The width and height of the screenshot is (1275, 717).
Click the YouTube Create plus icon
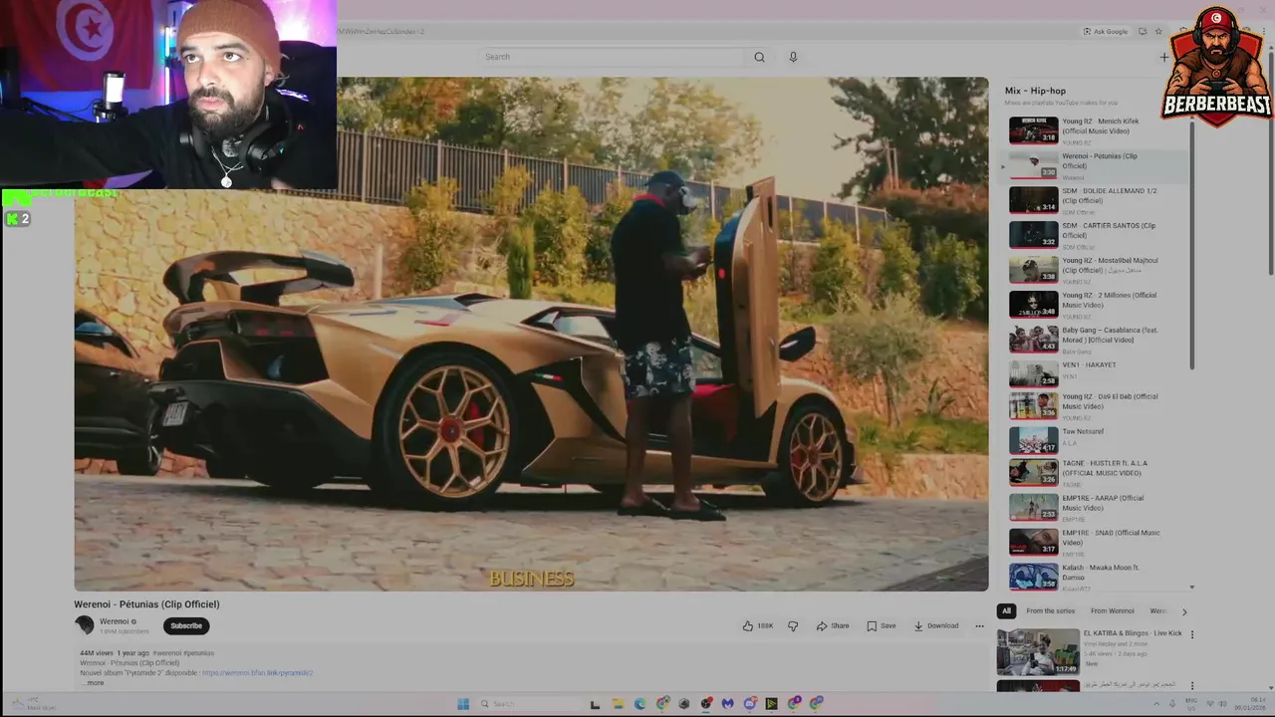(x=1163, y=57)
